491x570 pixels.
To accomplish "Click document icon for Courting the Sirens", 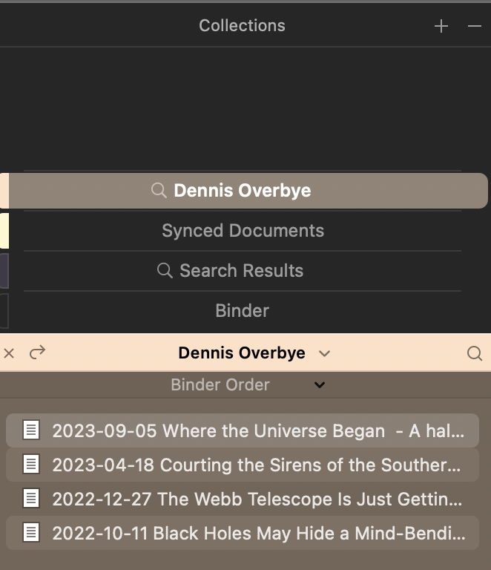I will pos(31,464).
